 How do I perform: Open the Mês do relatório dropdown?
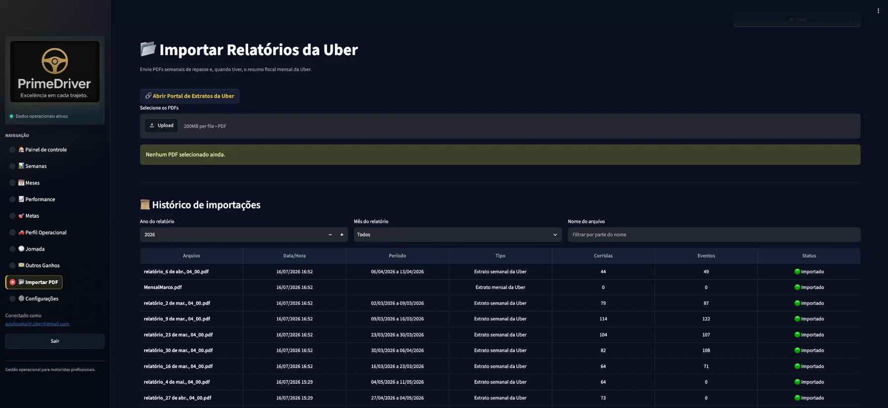457,234
